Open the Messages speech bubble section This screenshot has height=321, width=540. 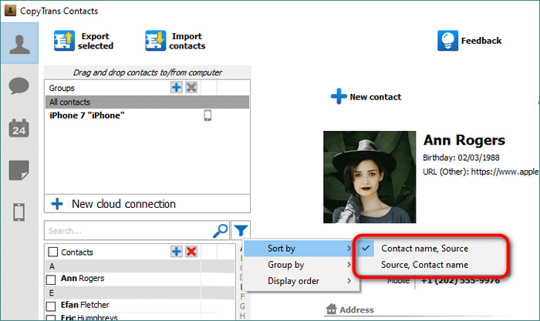point(19,85)
